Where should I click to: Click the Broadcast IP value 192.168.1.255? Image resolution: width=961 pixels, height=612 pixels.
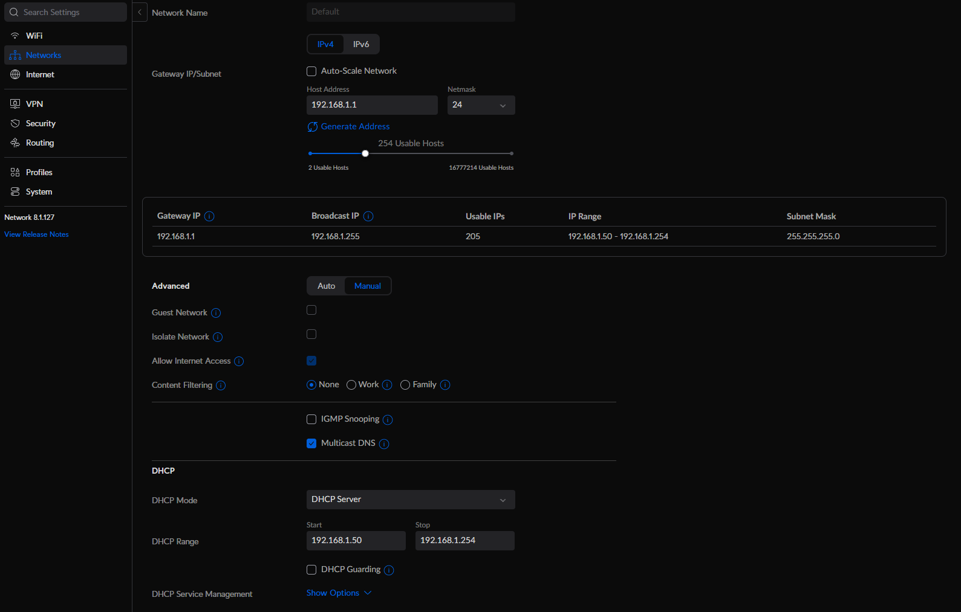click(x=335, y=236)
